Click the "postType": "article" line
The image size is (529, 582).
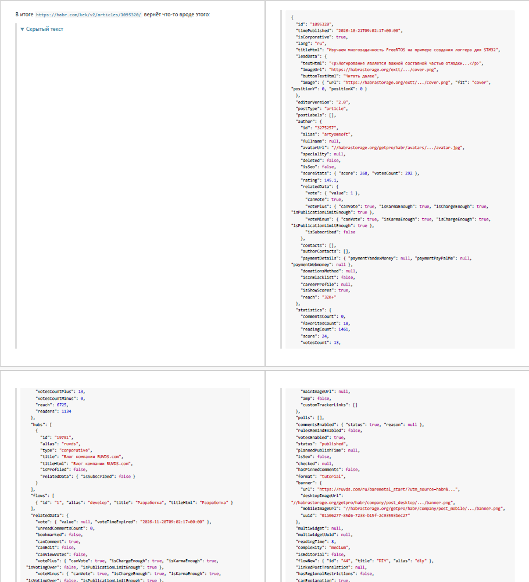(322, 109)
